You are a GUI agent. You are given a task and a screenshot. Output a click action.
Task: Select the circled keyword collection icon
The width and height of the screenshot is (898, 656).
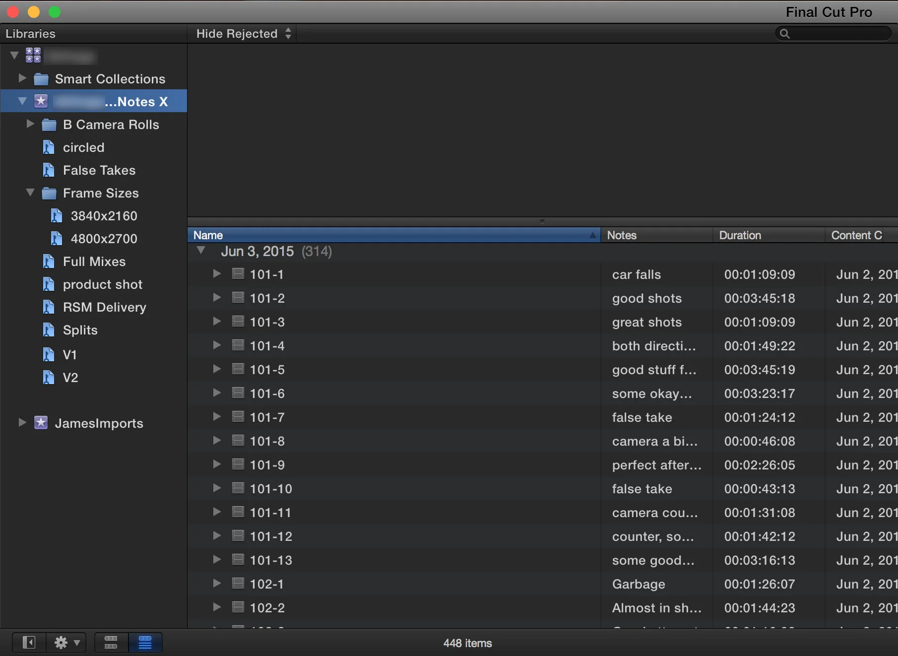pyautogui.click(x=48, y=147)
